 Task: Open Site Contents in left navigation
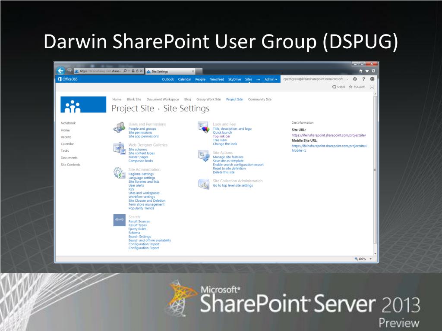click(70, 165)
